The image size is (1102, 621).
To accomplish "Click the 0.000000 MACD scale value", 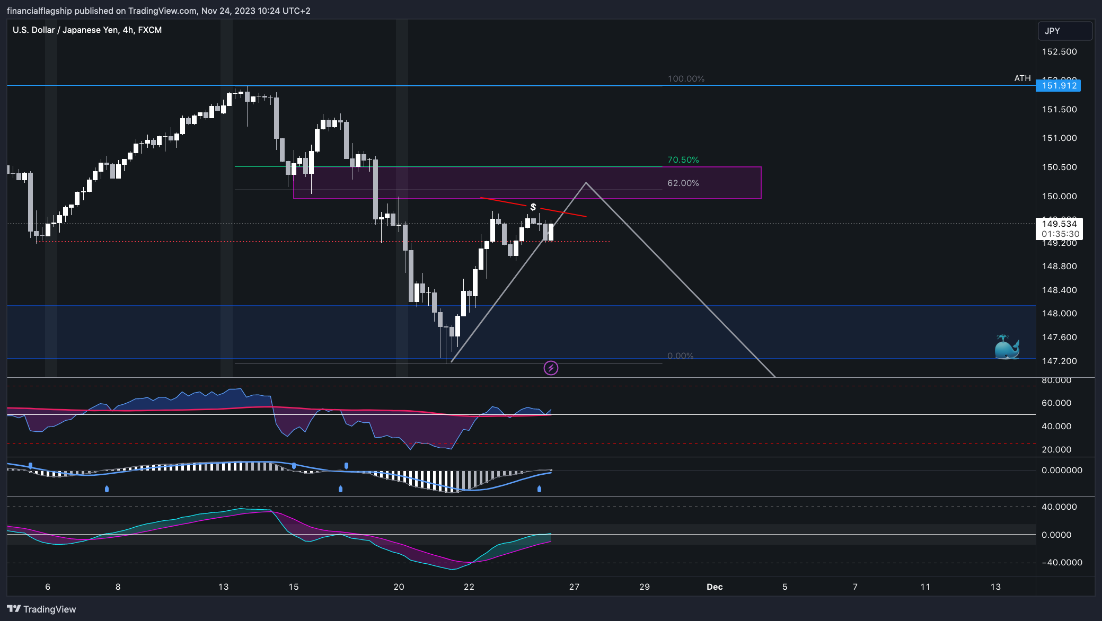I will click(1062, 470).
